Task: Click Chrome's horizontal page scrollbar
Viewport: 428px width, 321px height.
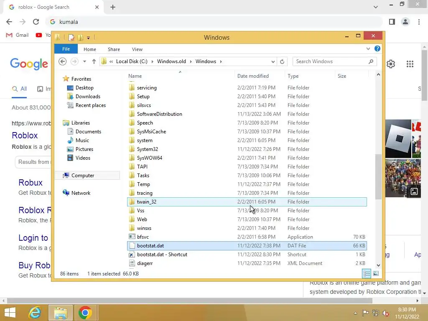Action: (x=190, y=301)
